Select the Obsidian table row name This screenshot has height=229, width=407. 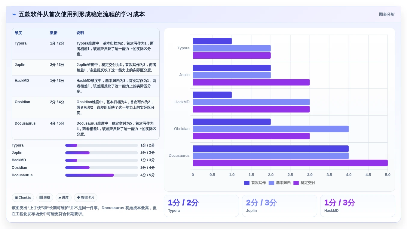23,102
